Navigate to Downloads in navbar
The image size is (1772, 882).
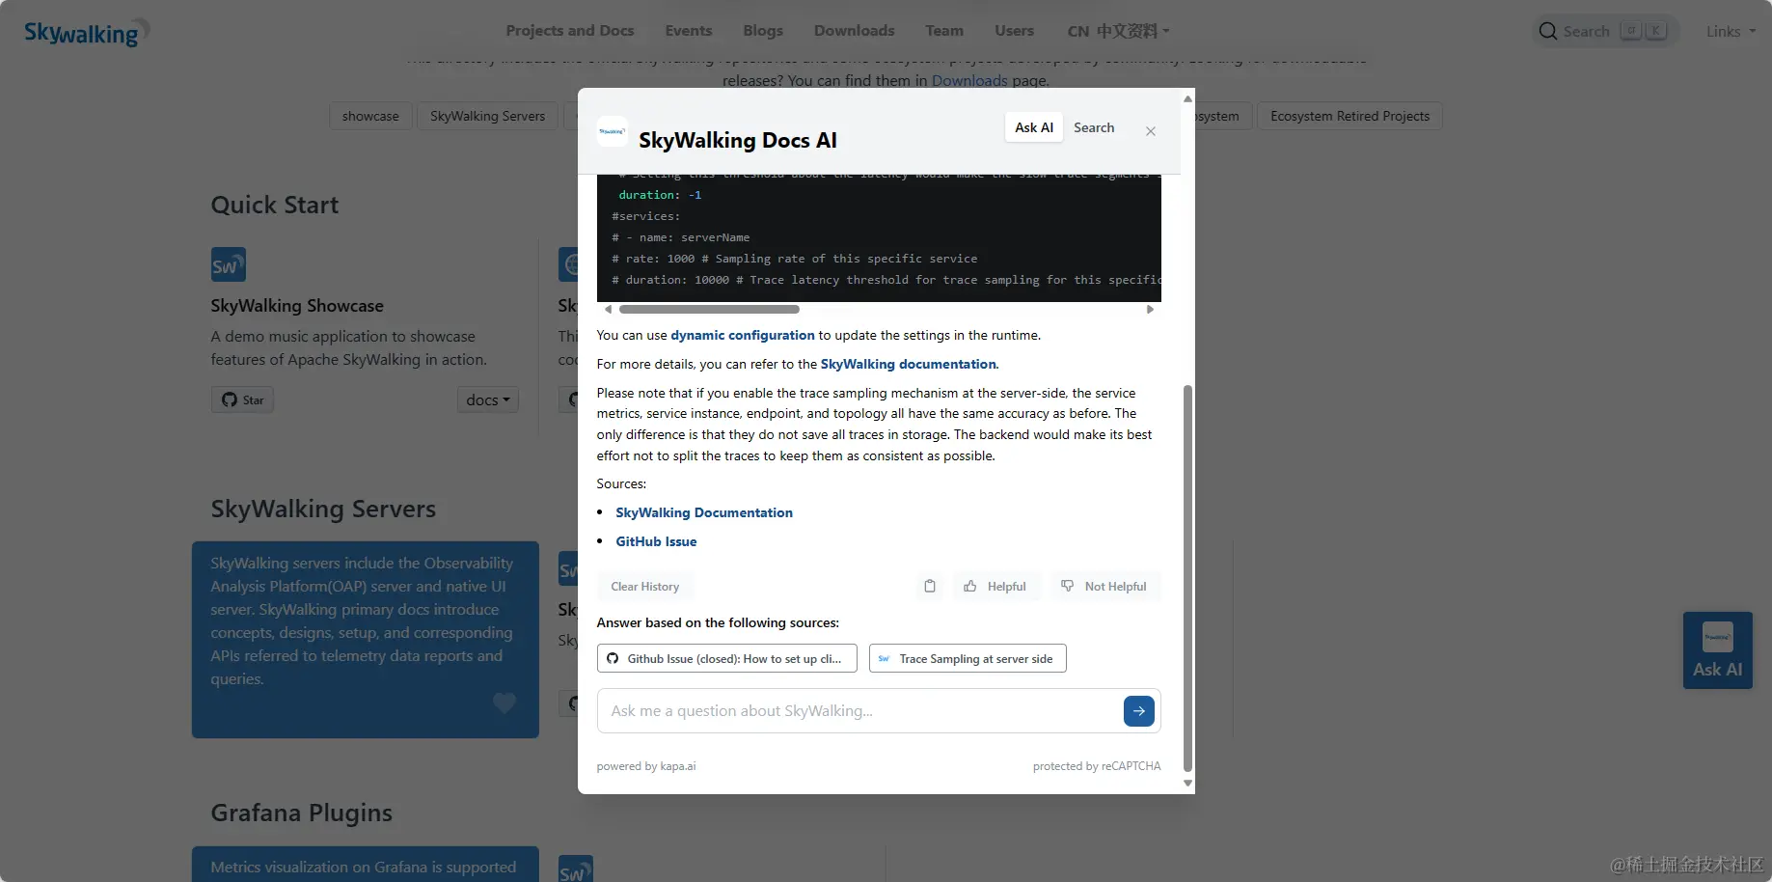click(855, 31)
